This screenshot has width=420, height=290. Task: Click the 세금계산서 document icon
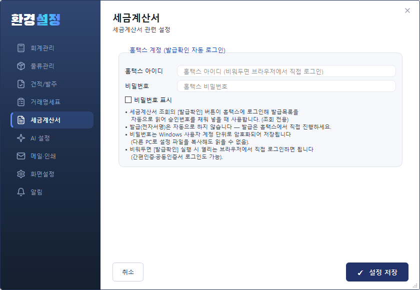(x=21, y=120)
